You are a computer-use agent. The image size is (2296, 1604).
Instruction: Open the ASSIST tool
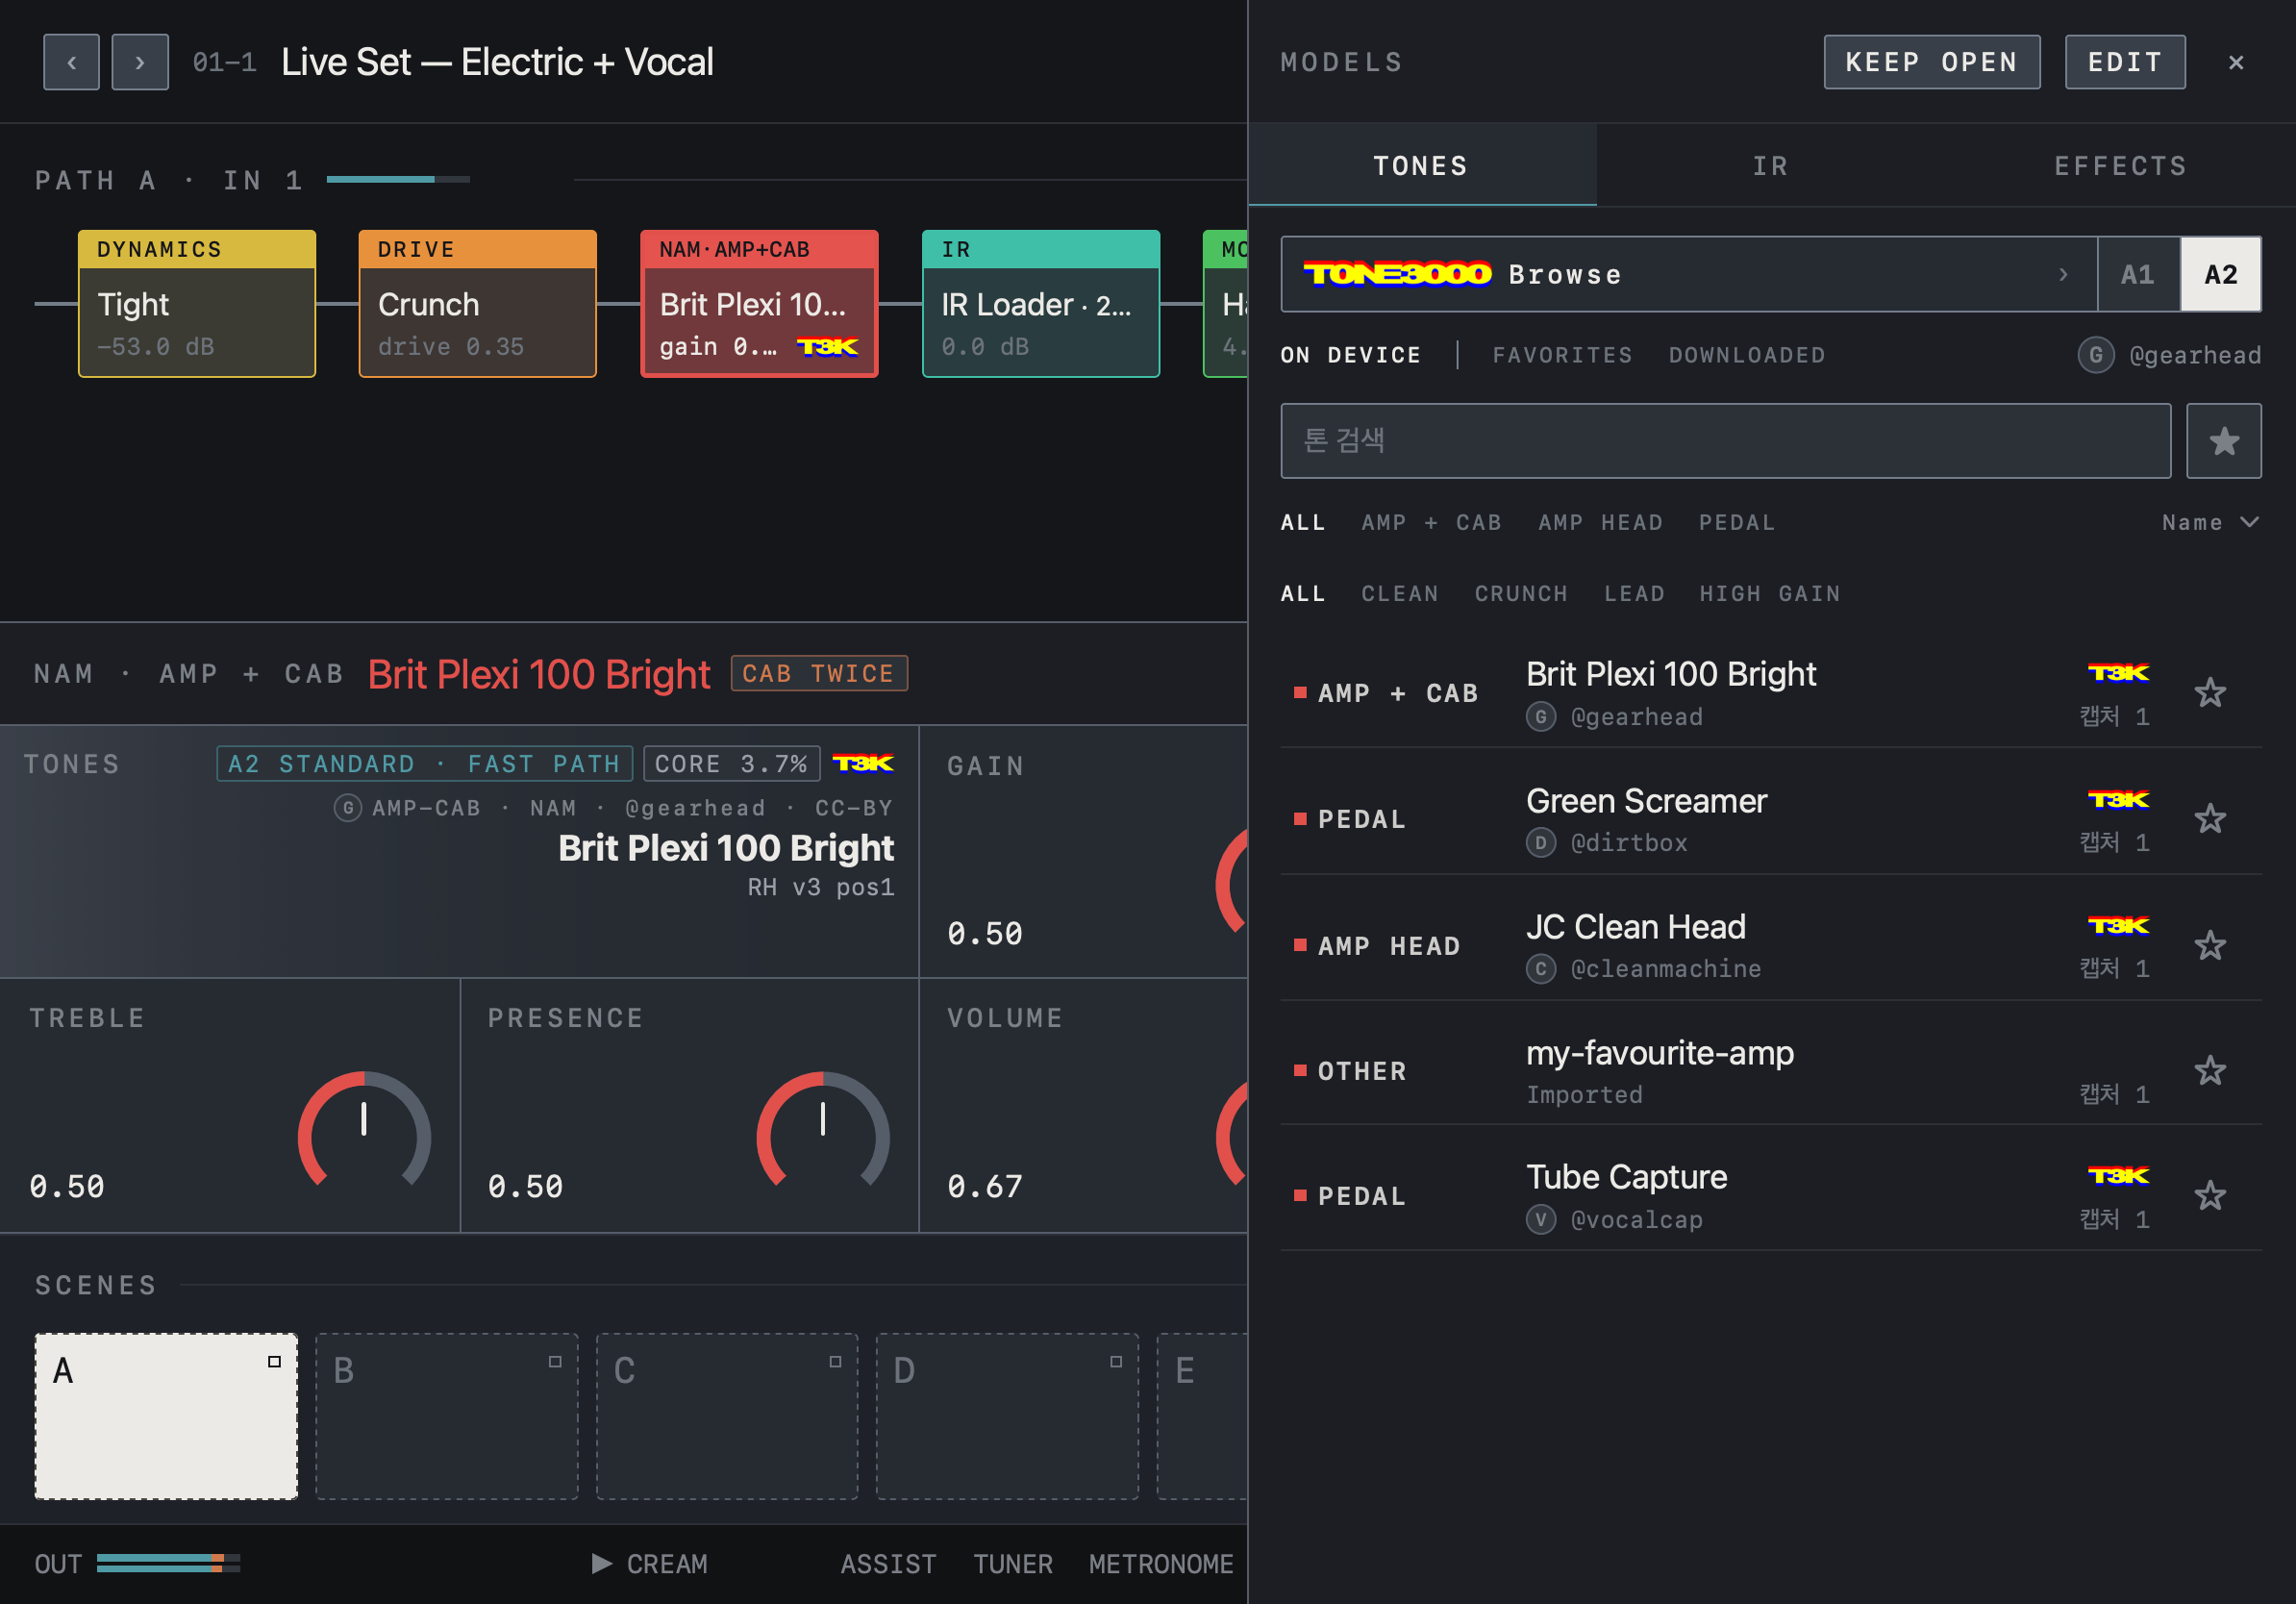pos(888,1564)
